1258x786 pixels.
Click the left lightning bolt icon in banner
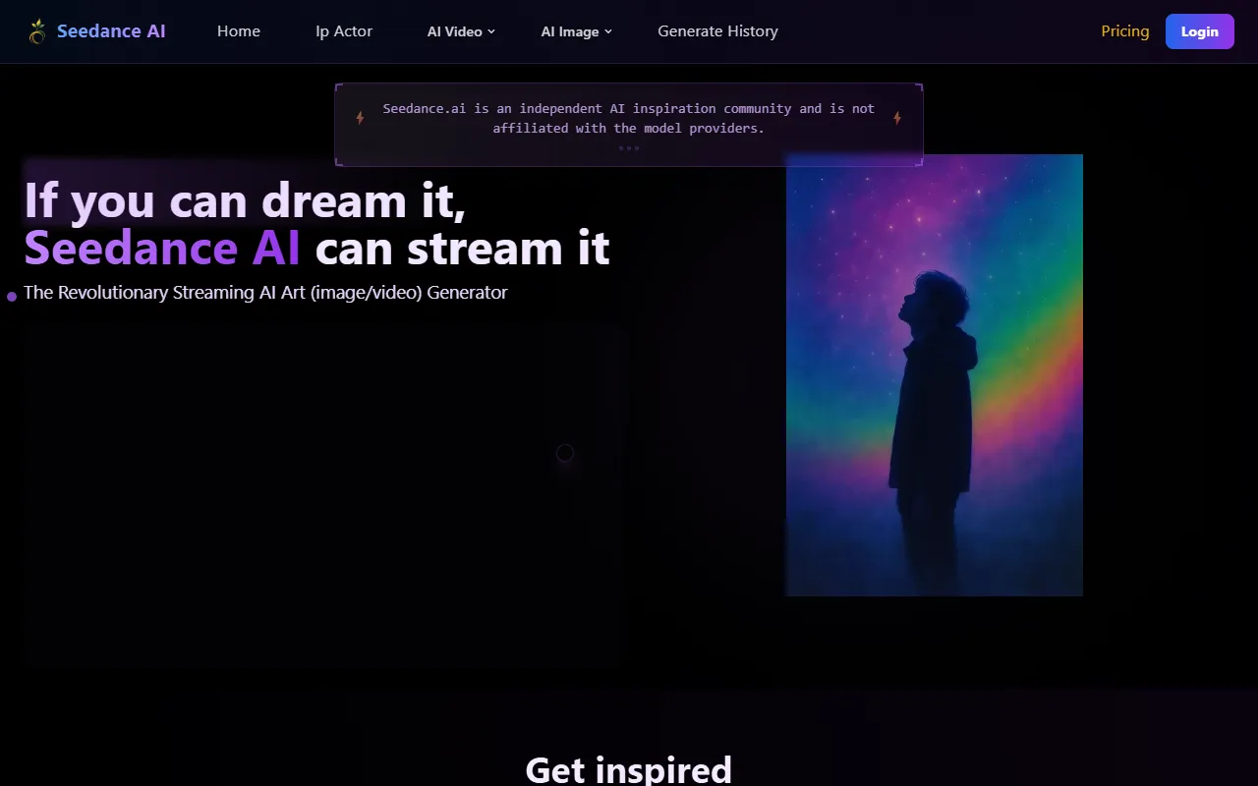pos(360,118)
